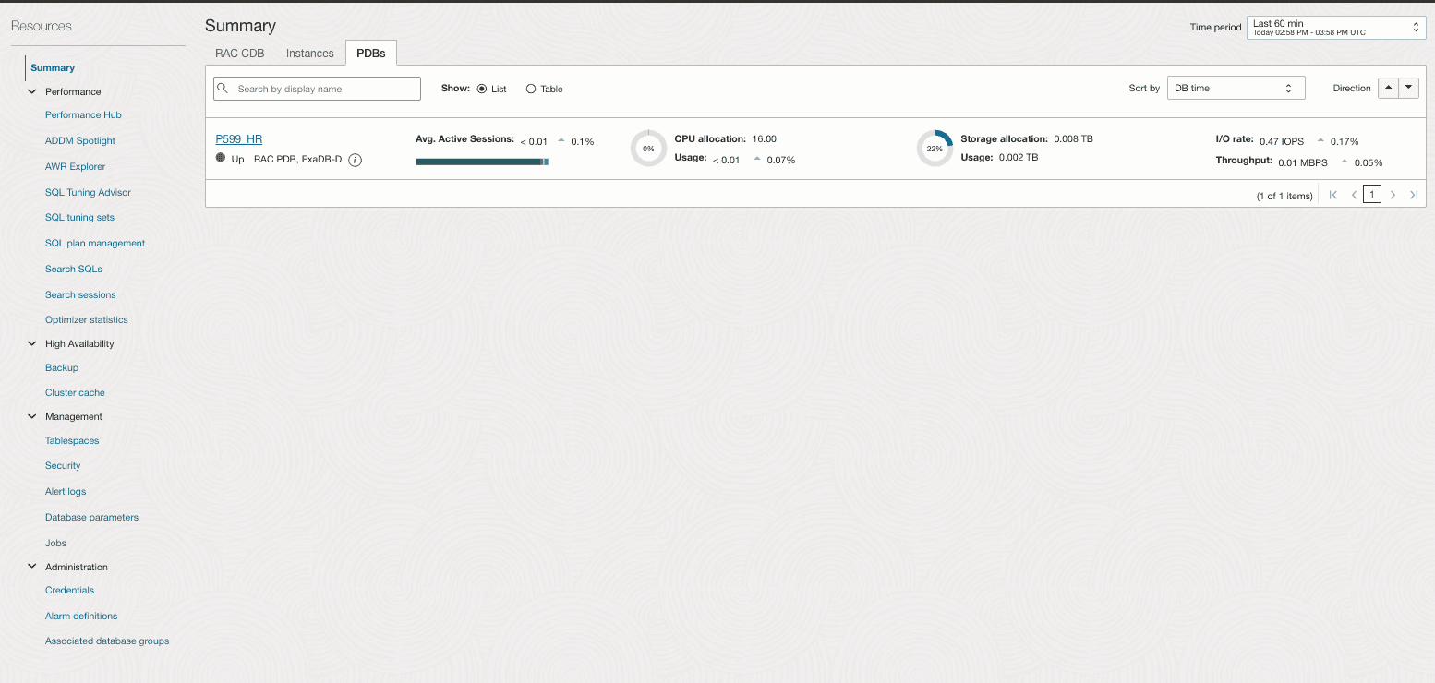
Task: Open SQL Tuning Advisor
Action: tap(89, 193)
